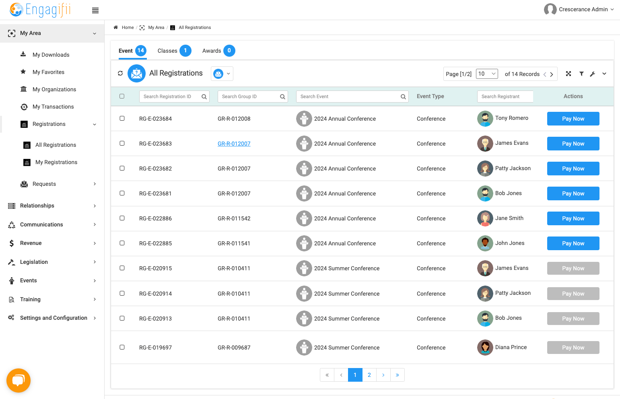This screenshot has height=399, width=620.
Task: Collapse the grid panel chevron
Action: [604, 74]
